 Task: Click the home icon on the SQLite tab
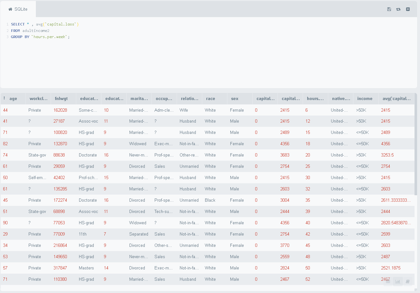[x=10, y=9]
